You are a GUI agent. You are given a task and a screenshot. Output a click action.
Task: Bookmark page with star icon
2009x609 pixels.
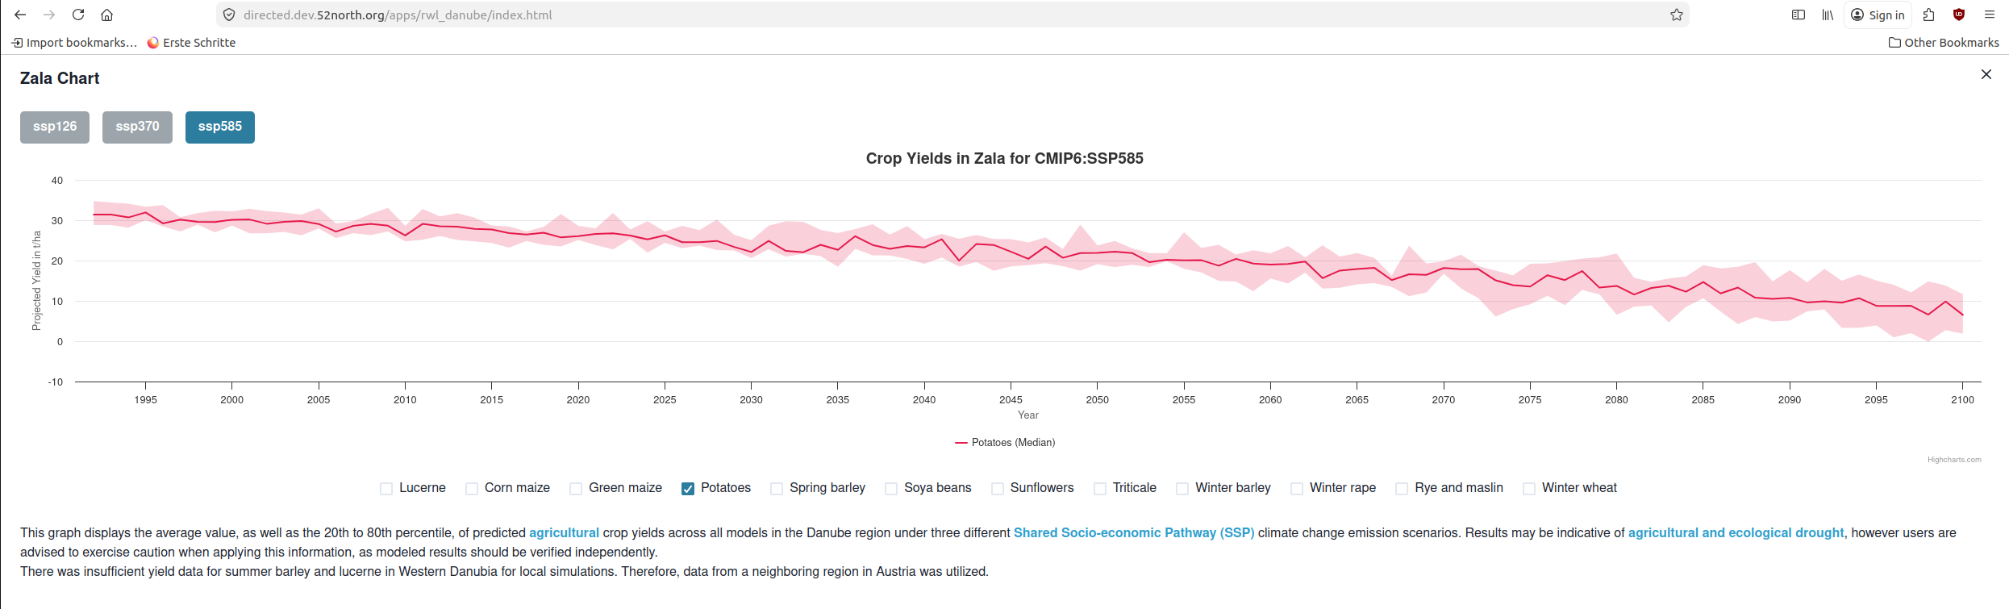pos(1677,15)
